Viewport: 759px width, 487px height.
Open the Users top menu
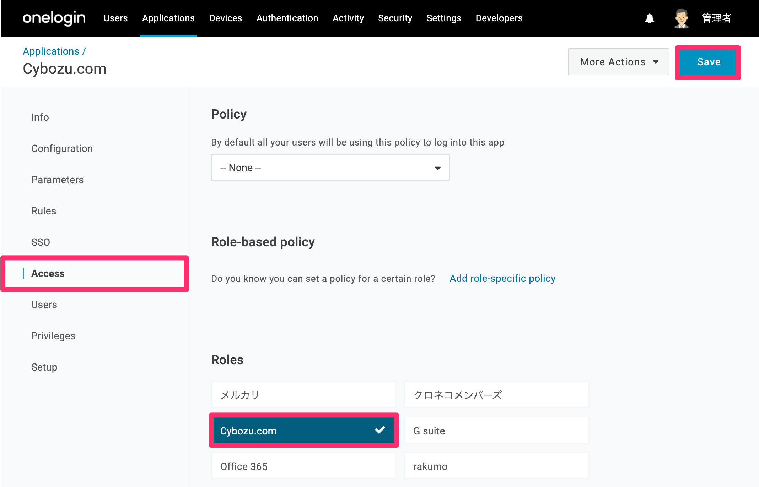coord(115,18)
